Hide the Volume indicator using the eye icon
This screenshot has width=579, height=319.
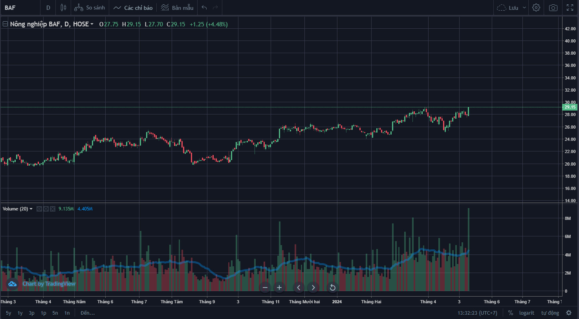39,209
